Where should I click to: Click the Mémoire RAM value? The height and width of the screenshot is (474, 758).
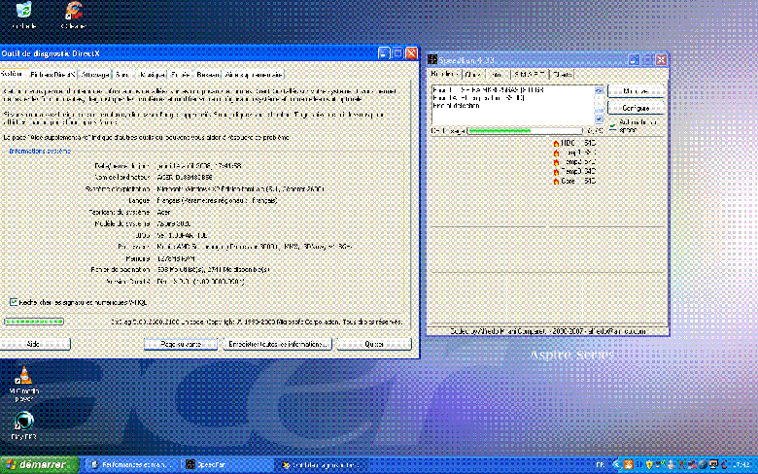point(176,258)
